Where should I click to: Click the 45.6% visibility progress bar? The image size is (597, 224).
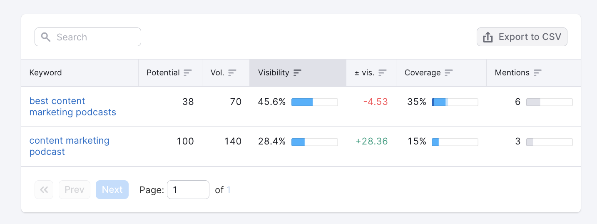coord(314,102)
